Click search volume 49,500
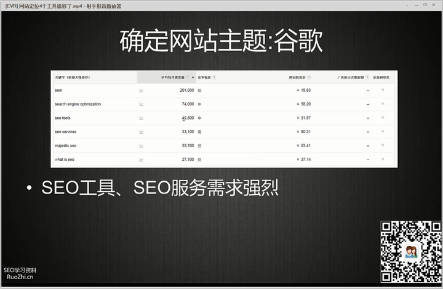This screenshot has width=443, height=289. [x=188, y=118]
